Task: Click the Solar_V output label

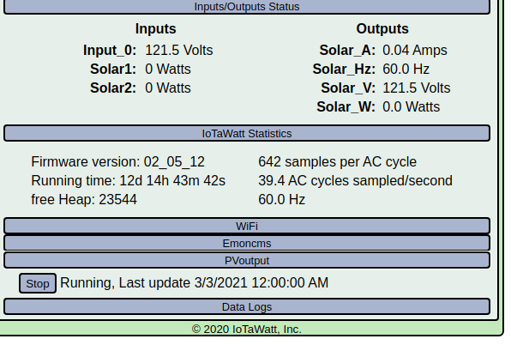Action: coord(348,88)
